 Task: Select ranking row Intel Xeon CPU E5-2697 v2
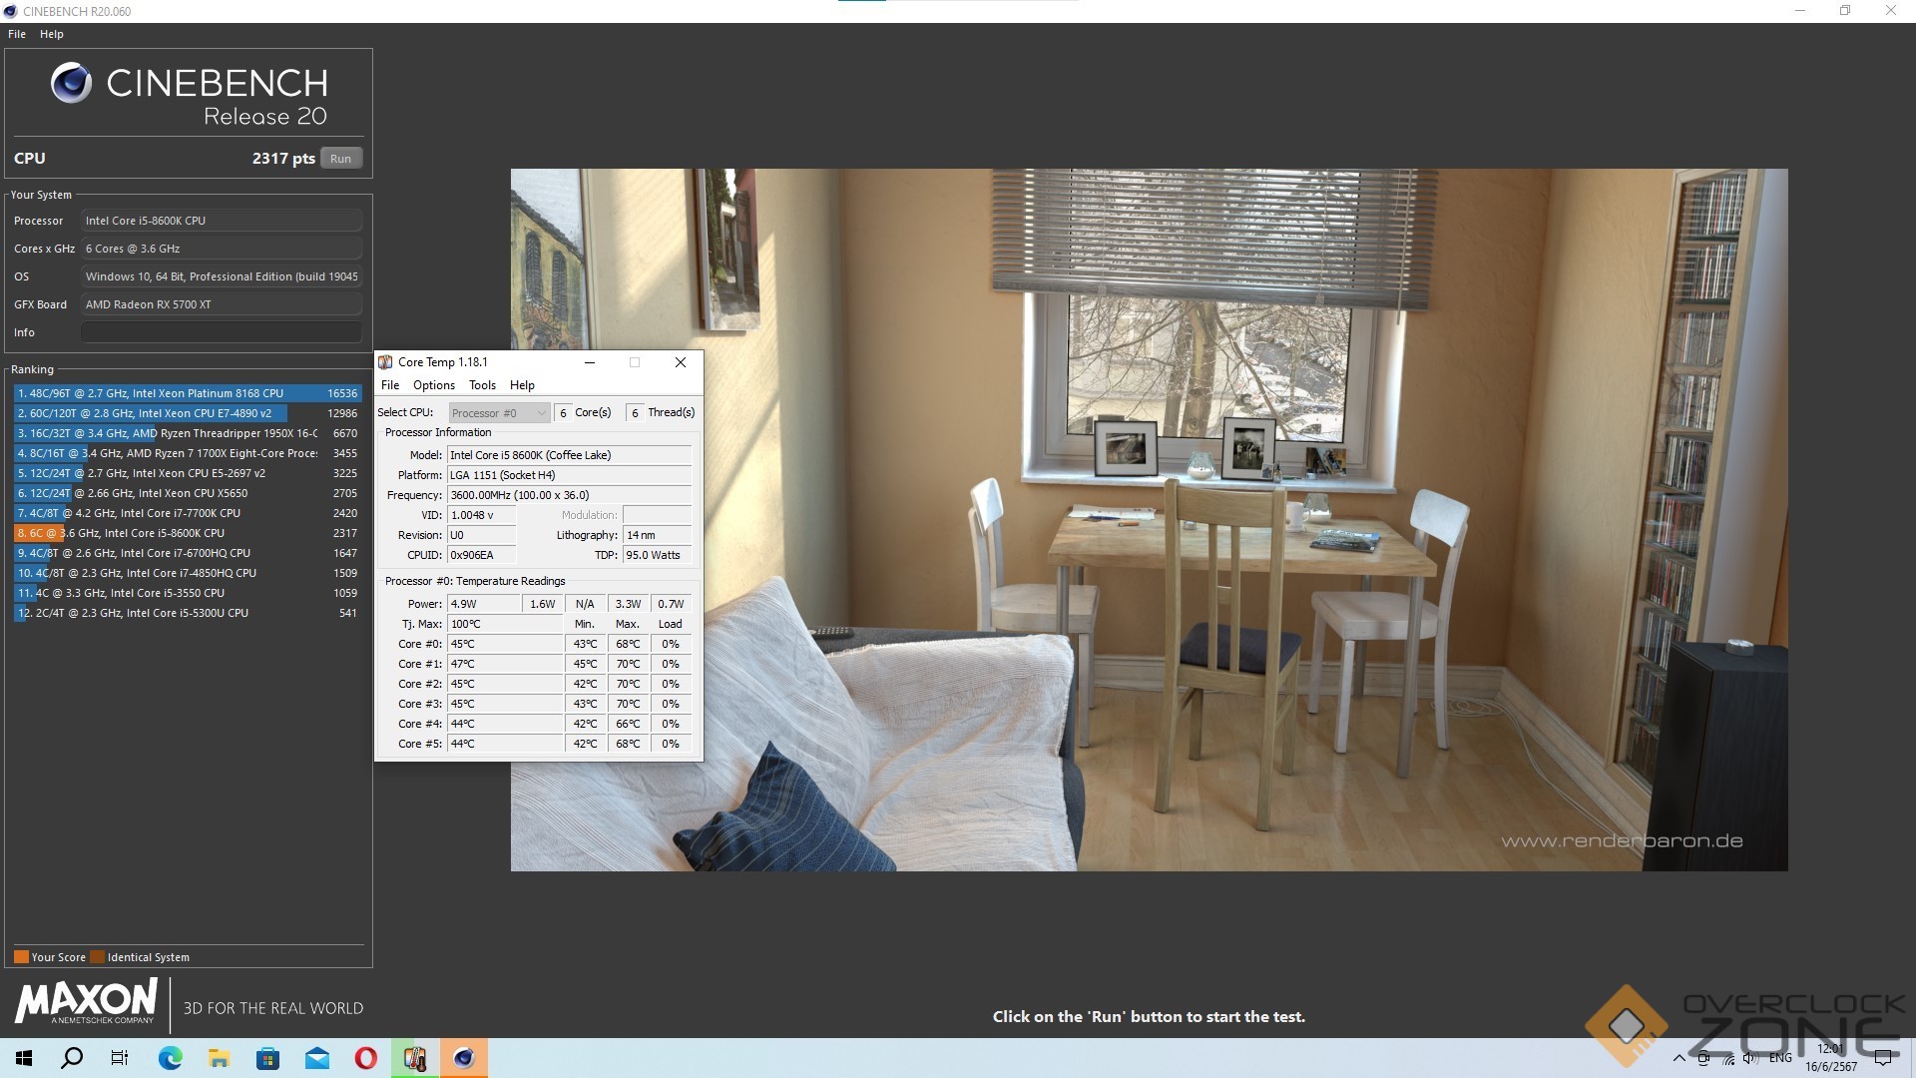188,473
